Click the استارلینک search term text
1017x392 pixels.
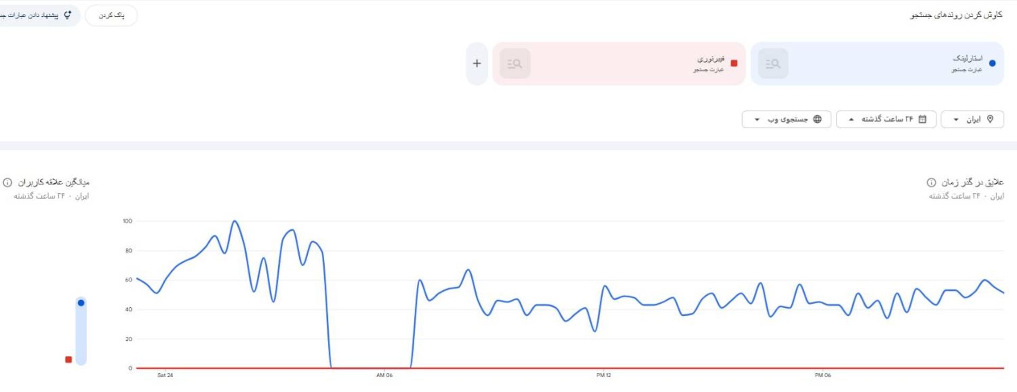click(x=967, y=58)
